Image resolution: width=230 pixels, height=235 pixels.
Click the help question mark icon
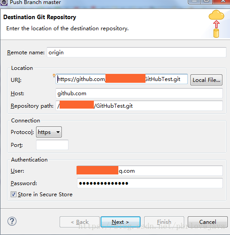pos(12,221)
